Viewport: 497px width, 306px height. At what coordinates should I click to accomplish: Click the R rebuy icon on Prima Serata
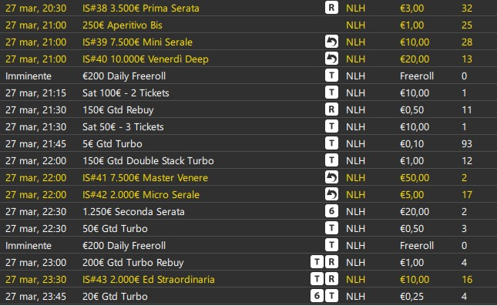pos(331,8)
